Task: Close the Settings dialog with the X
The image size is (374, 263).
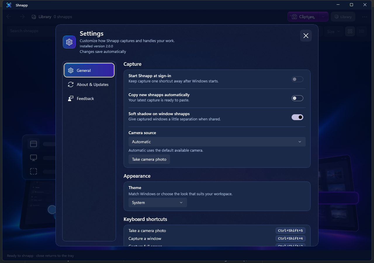Action: (x=306, y=36)
